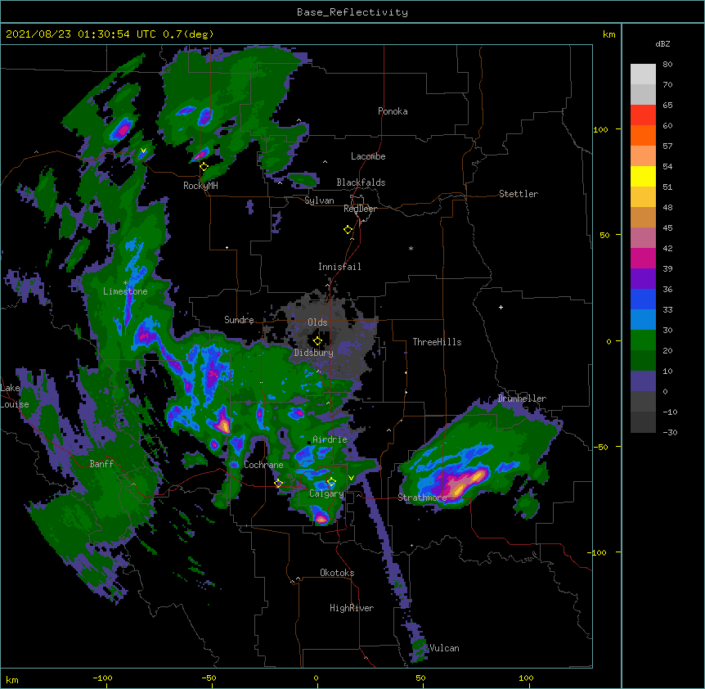This screenshot has width=705, height=689.
Task: Click the Base_Reflectivity title
Action: click(x=352, y=12)
